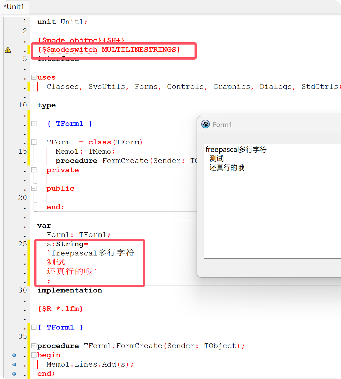Collapse the begin block fold of FormCreate
This screenshot has height=379, width=341.
coord(33,355)
